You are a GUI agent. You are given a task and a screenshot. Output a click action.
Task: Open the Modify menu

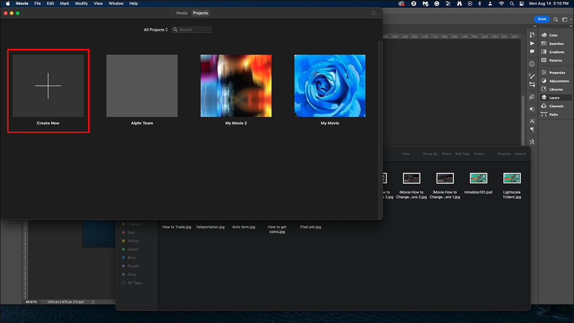(x=81, y=3)
